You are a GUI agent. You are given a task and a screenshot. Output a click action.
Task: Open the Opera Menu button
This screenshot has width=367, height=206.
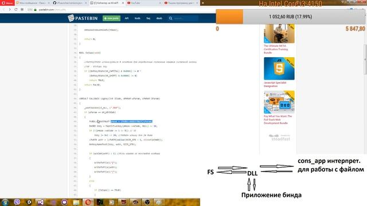coord(7,3)
